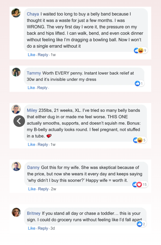Reply to Danny's comment
Screen dimensions: 161x245
(x=43, y=189)
